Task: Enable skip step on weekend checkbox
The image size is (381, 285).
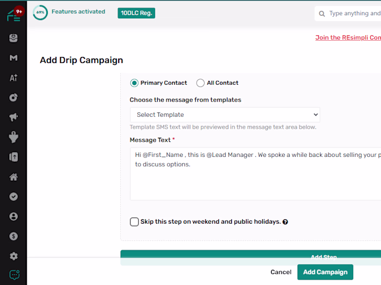Action: (x=134, y=221)
